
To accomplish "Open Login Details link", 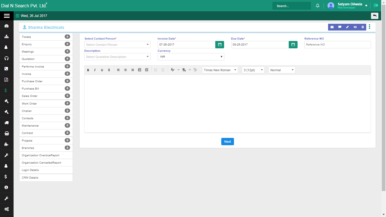I will [x=46, y=170].
